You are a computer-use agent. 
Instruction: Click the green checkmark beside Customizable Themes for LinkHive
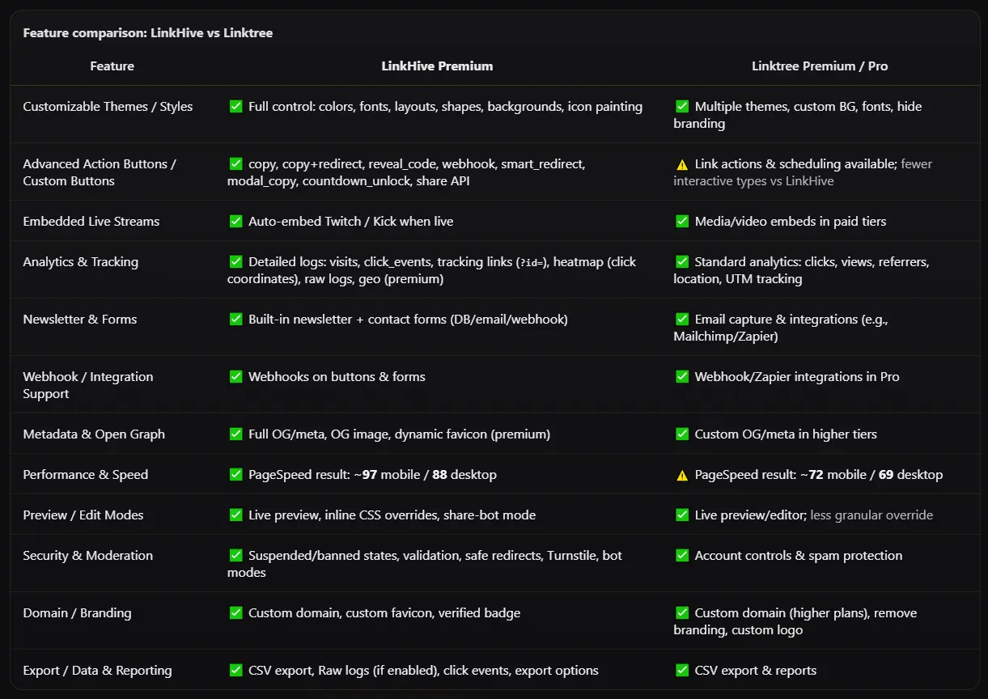point(236,106)
